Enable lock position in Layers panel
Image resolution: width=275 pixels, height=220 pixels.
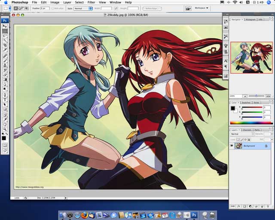(x=245, y=140)
